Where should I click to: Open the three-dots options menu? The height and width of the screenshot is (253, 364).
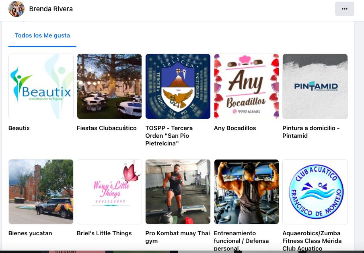click(x=345, y=9)
